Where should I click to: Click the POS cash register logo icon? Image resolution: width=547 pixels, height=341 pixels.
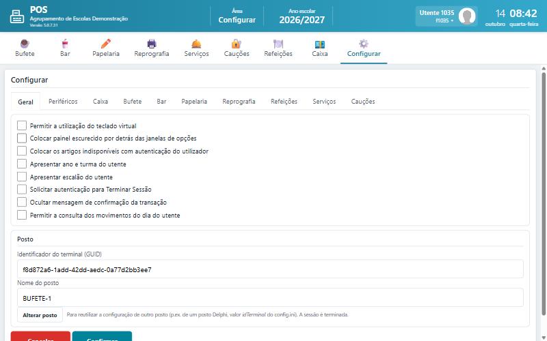tap(16, 16)
